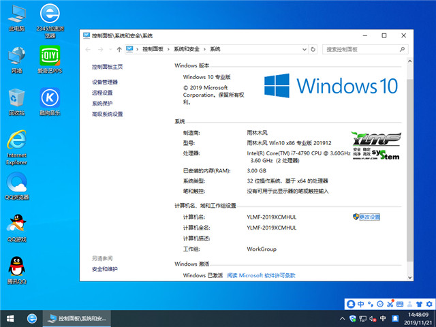Click the WorkGroup value text

262,249
